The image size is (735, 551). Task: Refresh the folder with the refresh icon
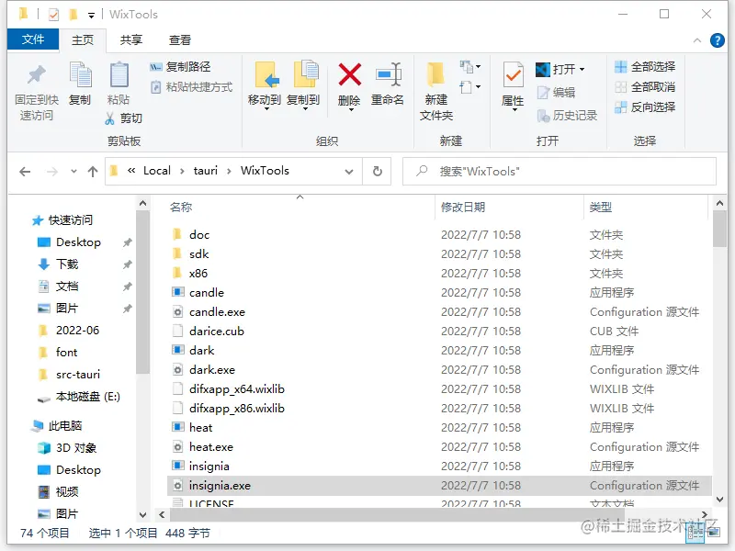(x=373, y=171)
